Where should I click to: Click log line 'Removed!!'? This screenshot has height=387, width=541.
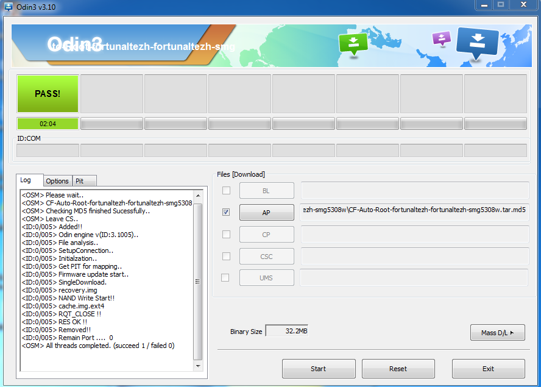click(x=56, y=330)
